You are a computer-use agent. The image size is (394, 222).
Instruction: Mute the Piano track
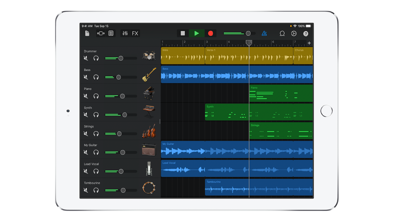point(86,96)
